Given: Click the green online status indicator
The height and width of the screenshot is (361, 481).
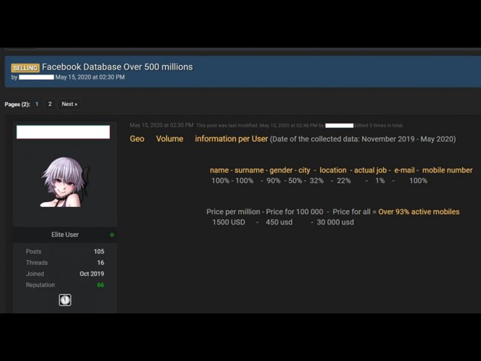Looking at the screenshot, I should click(112, 235).
